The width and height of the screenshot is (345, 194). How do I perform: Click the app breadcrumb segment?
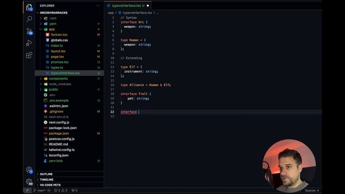click(111, 13)
